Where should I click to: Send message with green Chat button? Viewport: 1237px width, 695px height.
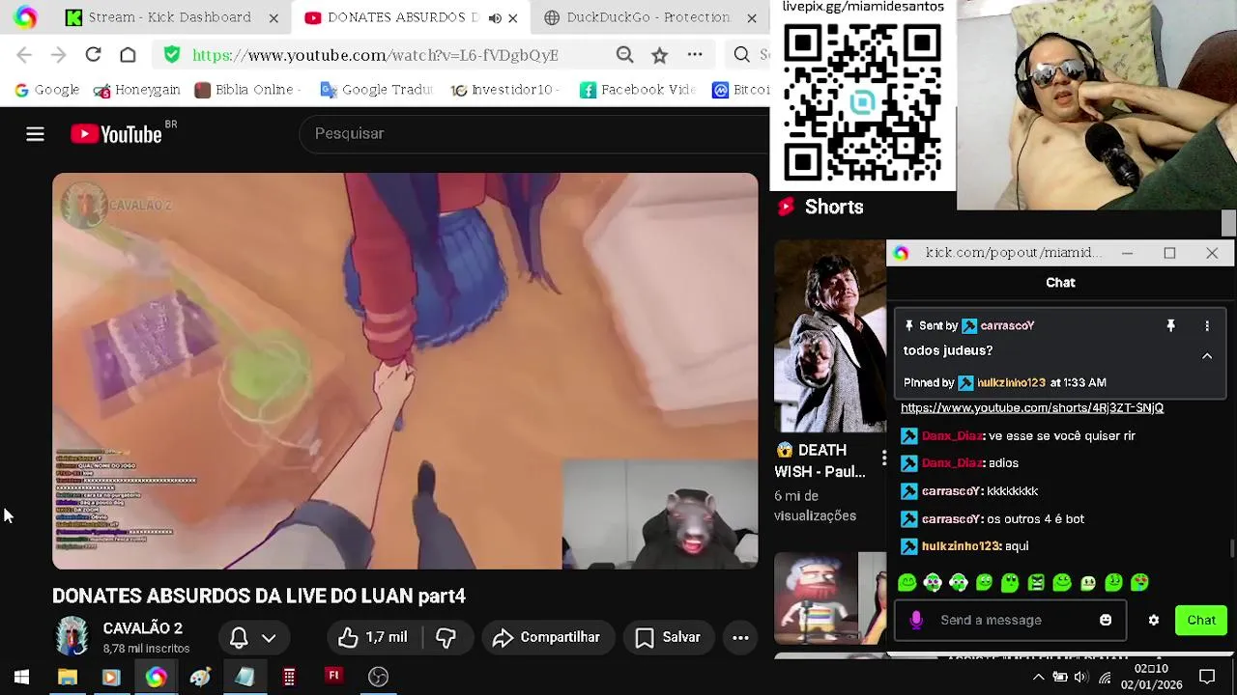[1201, 621]
